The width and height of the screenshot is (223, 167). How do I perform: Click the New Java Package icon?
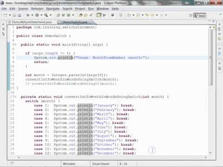click(63, 15)
